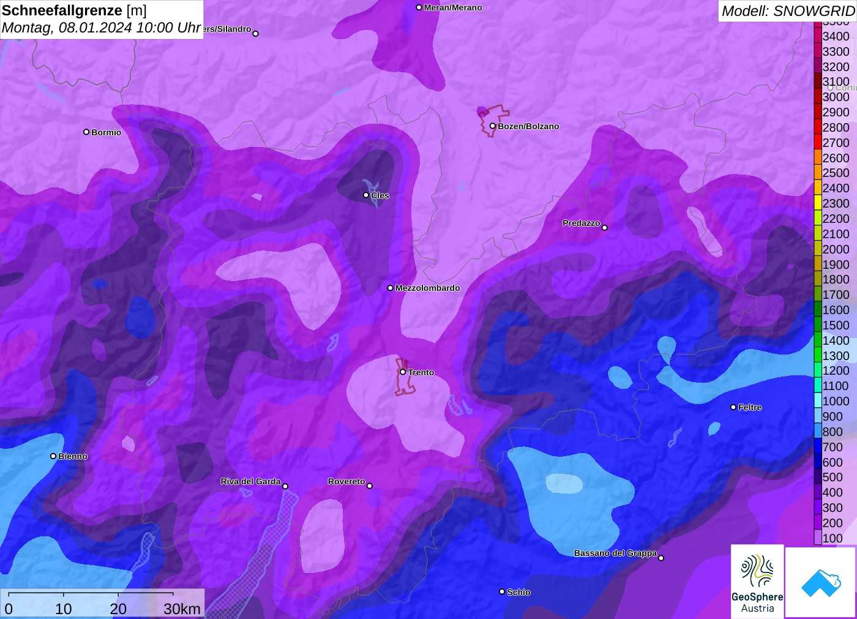The height and width of the screenshot is (619, 857).
Task: Click the Predazzo location marker dot
Action: [x=605, y=228]
